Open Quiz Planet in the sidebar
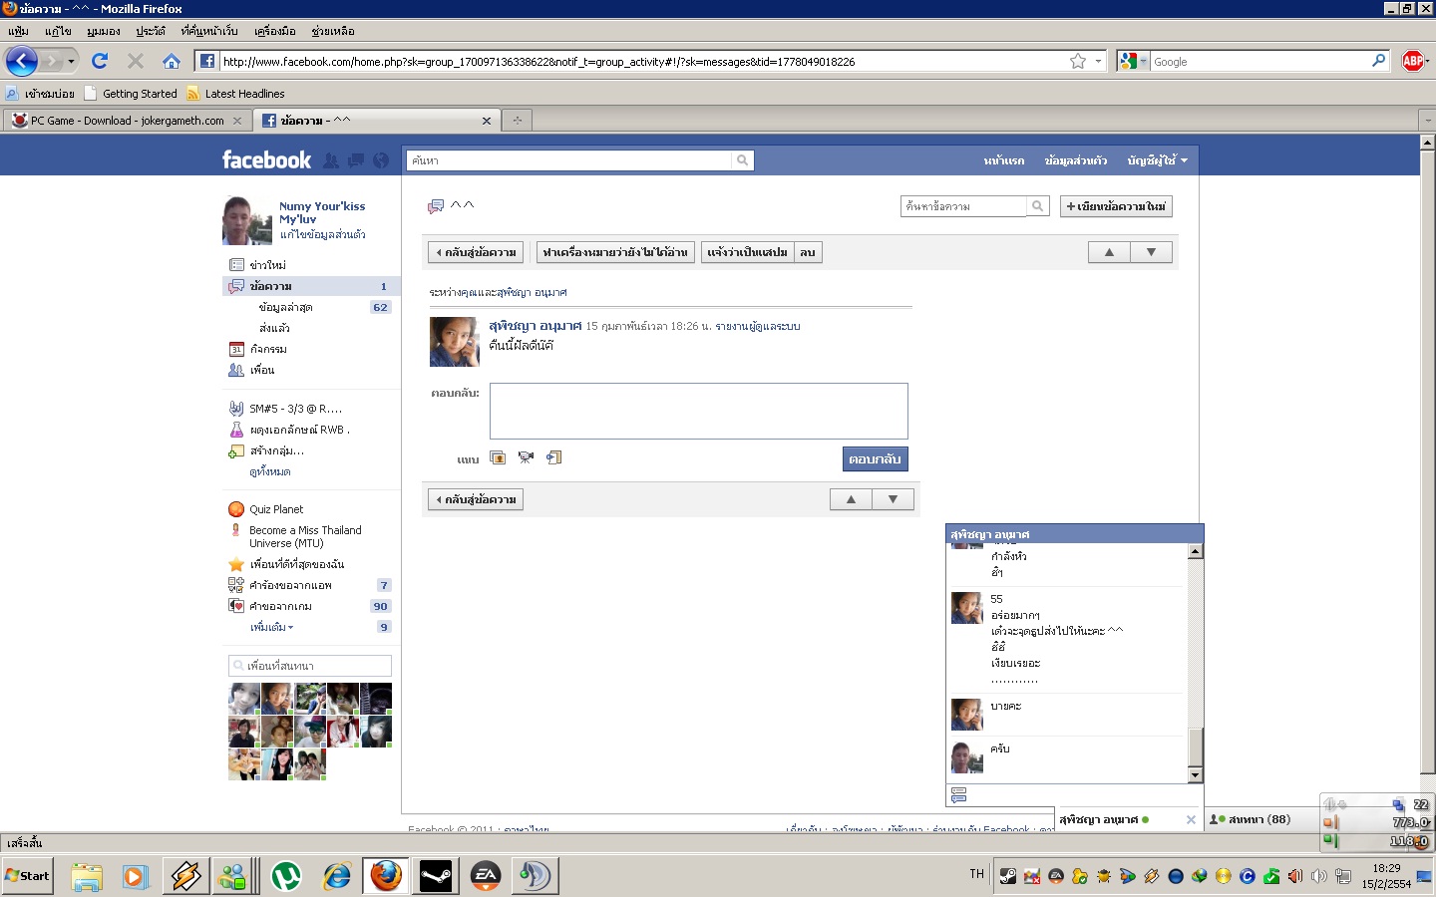The height and width of the screenshot is (897, 1436). [276, 509]
